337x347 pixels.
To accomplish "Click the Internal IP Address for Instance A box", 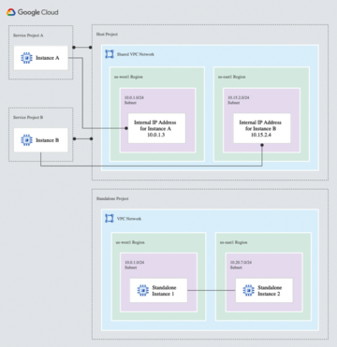I will point(156,128).
